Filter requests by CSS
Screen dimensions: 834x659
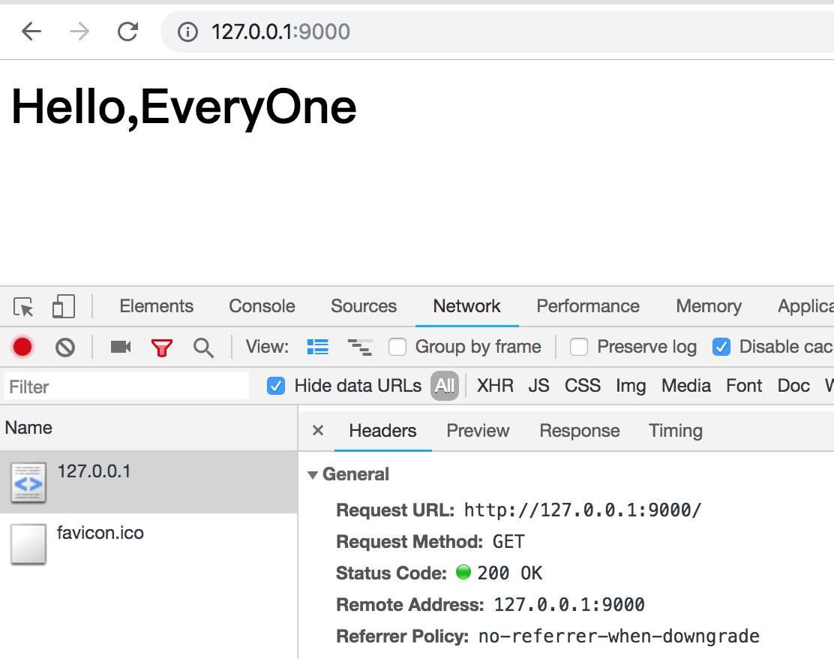click(583, 386)
